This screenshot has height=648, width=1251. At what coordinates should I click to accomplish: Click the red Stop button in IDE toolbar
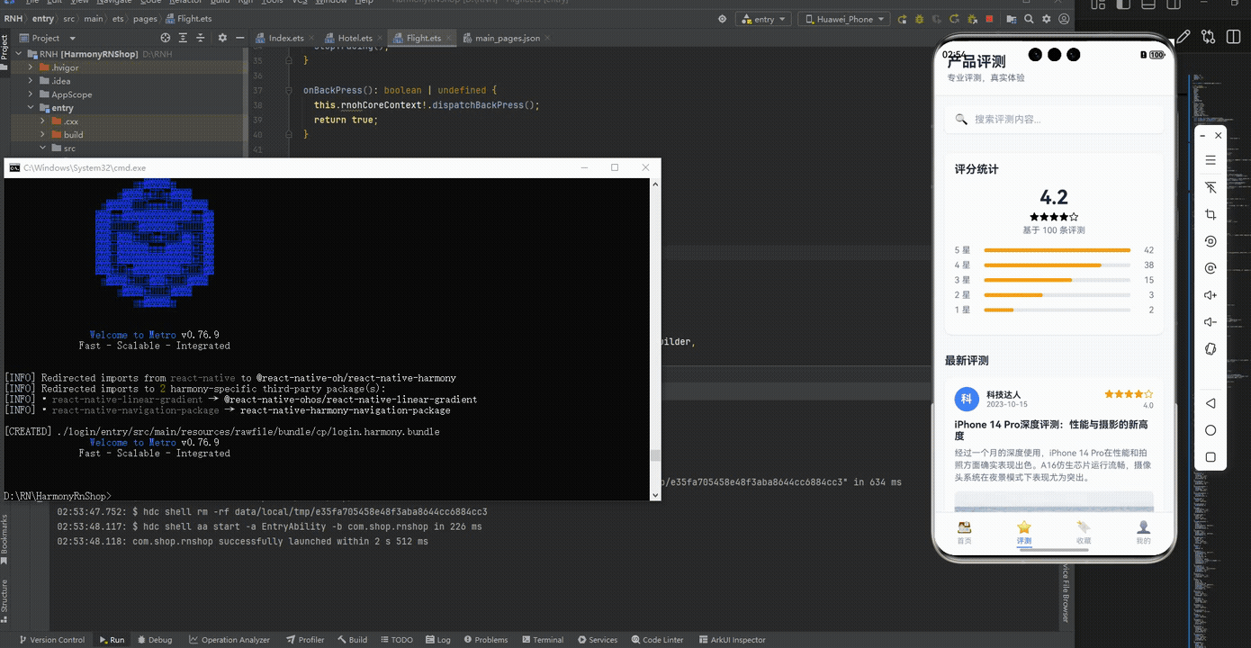point(989,19)
